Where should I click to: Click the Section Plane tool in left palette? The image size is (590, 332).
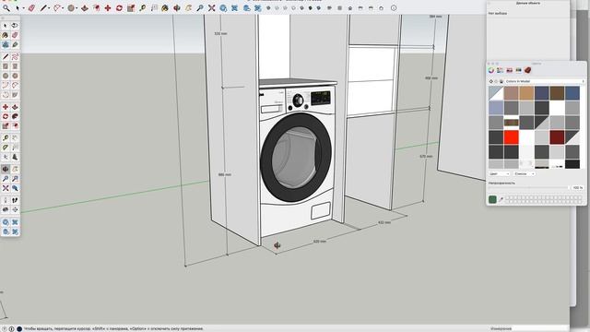15,209
